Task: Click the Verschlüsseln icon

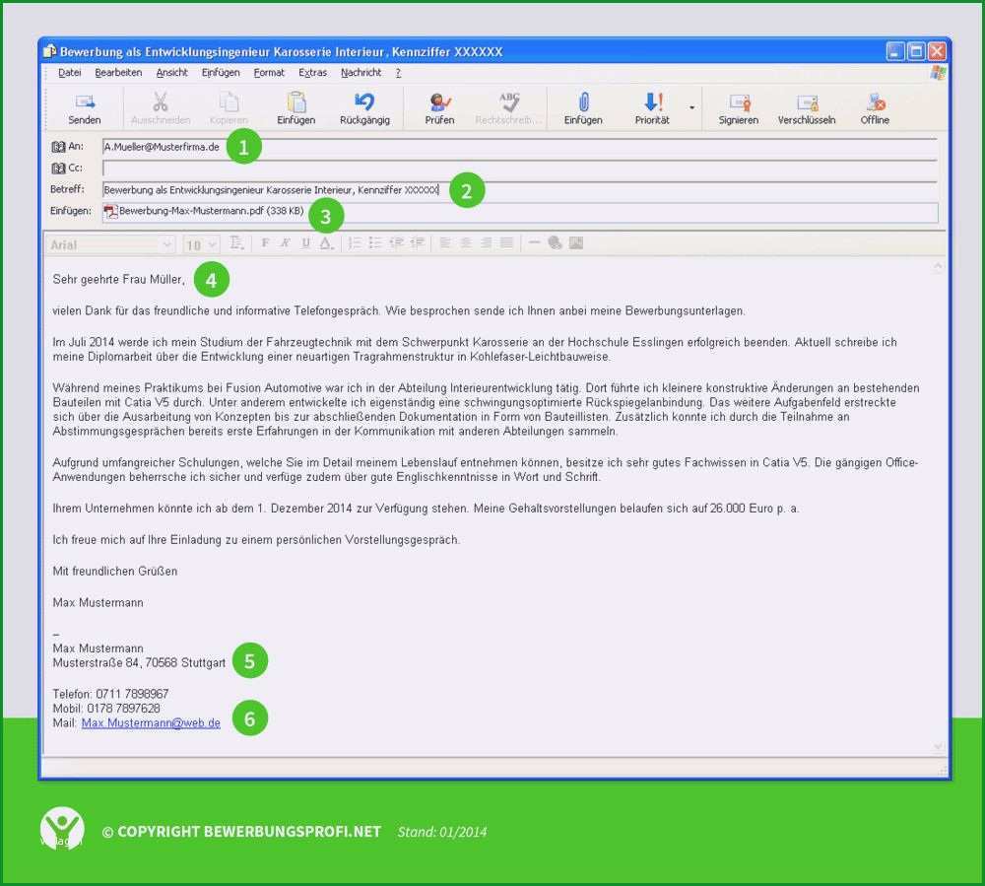Action: pos(808,102)
